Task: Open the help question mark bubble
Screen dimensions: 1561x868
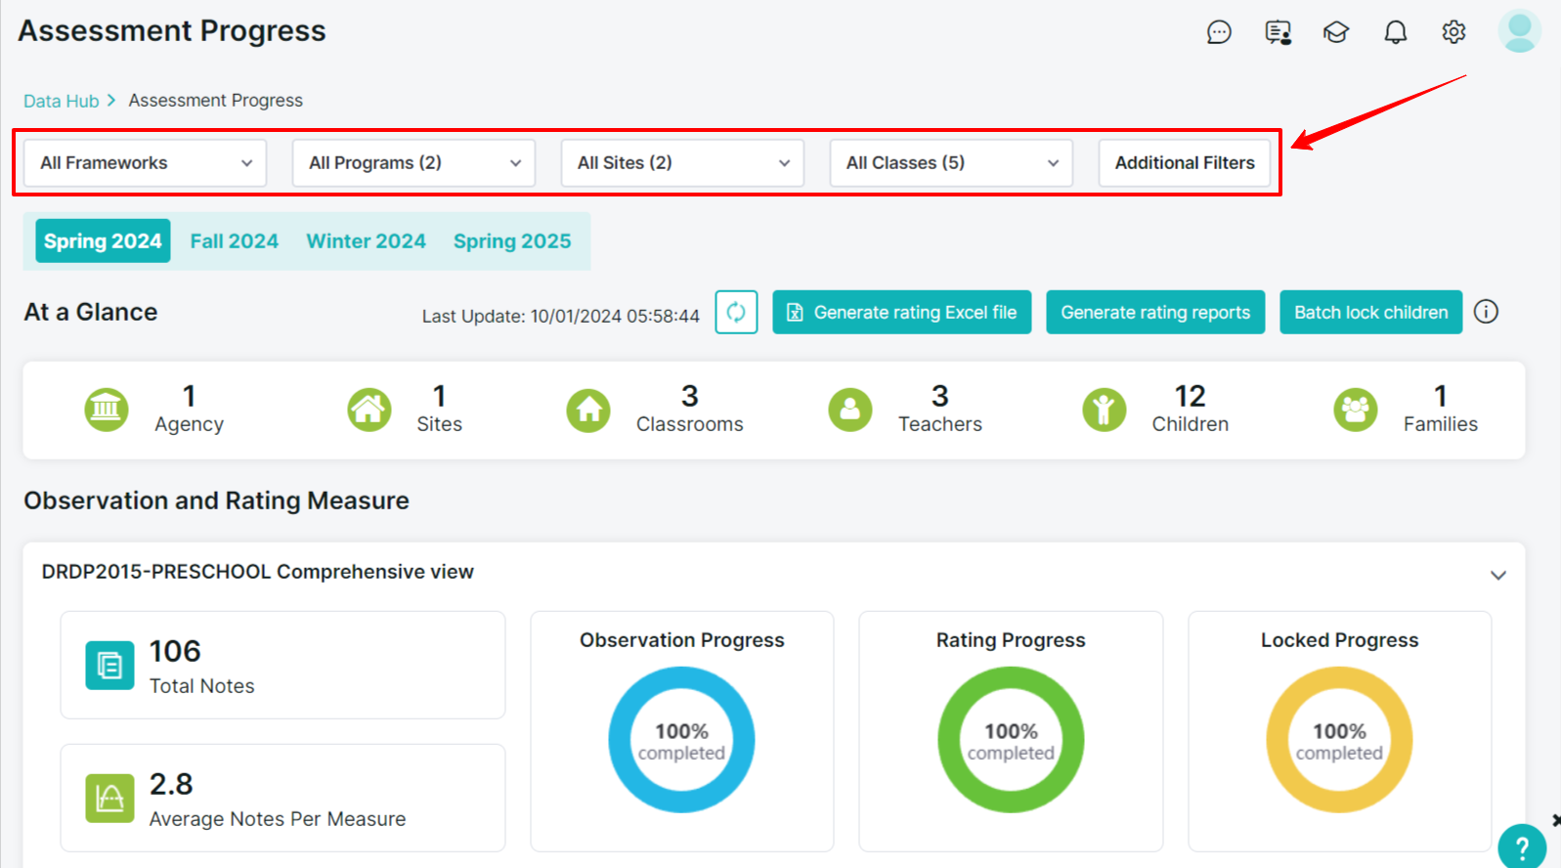Action: [1522, 846]
